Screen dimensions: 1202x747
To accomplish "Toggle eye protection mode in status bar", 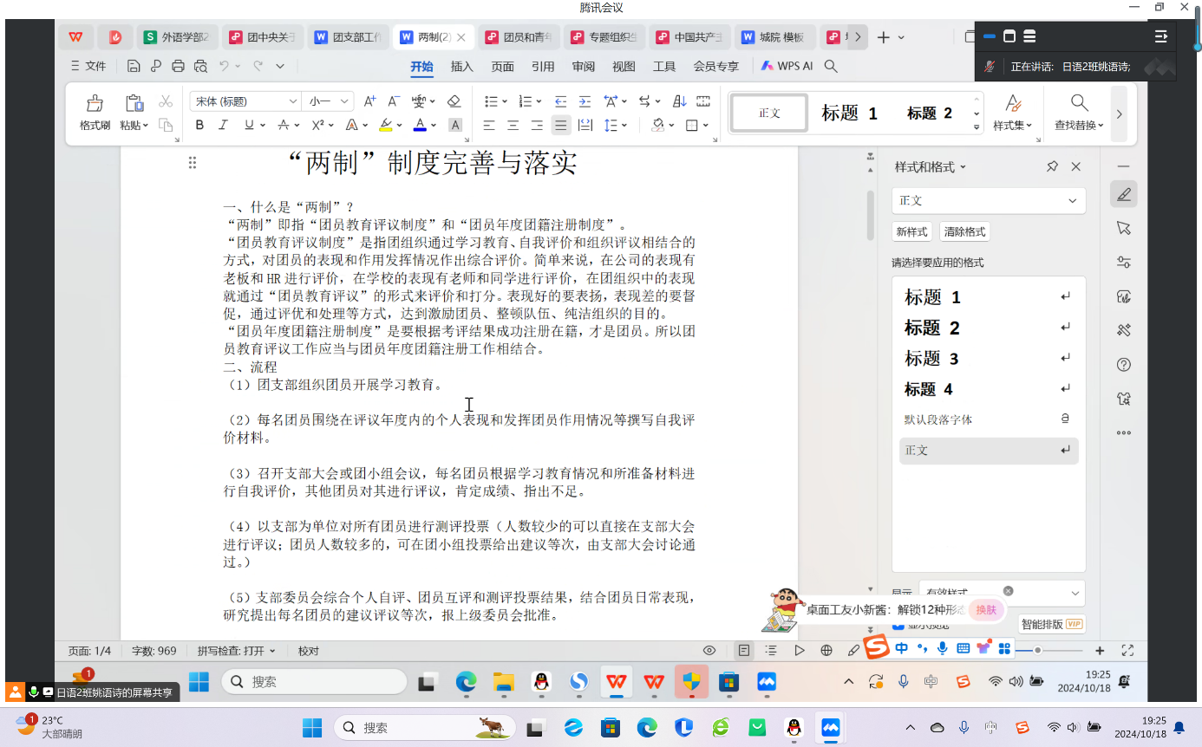I will tap(709, 651).
